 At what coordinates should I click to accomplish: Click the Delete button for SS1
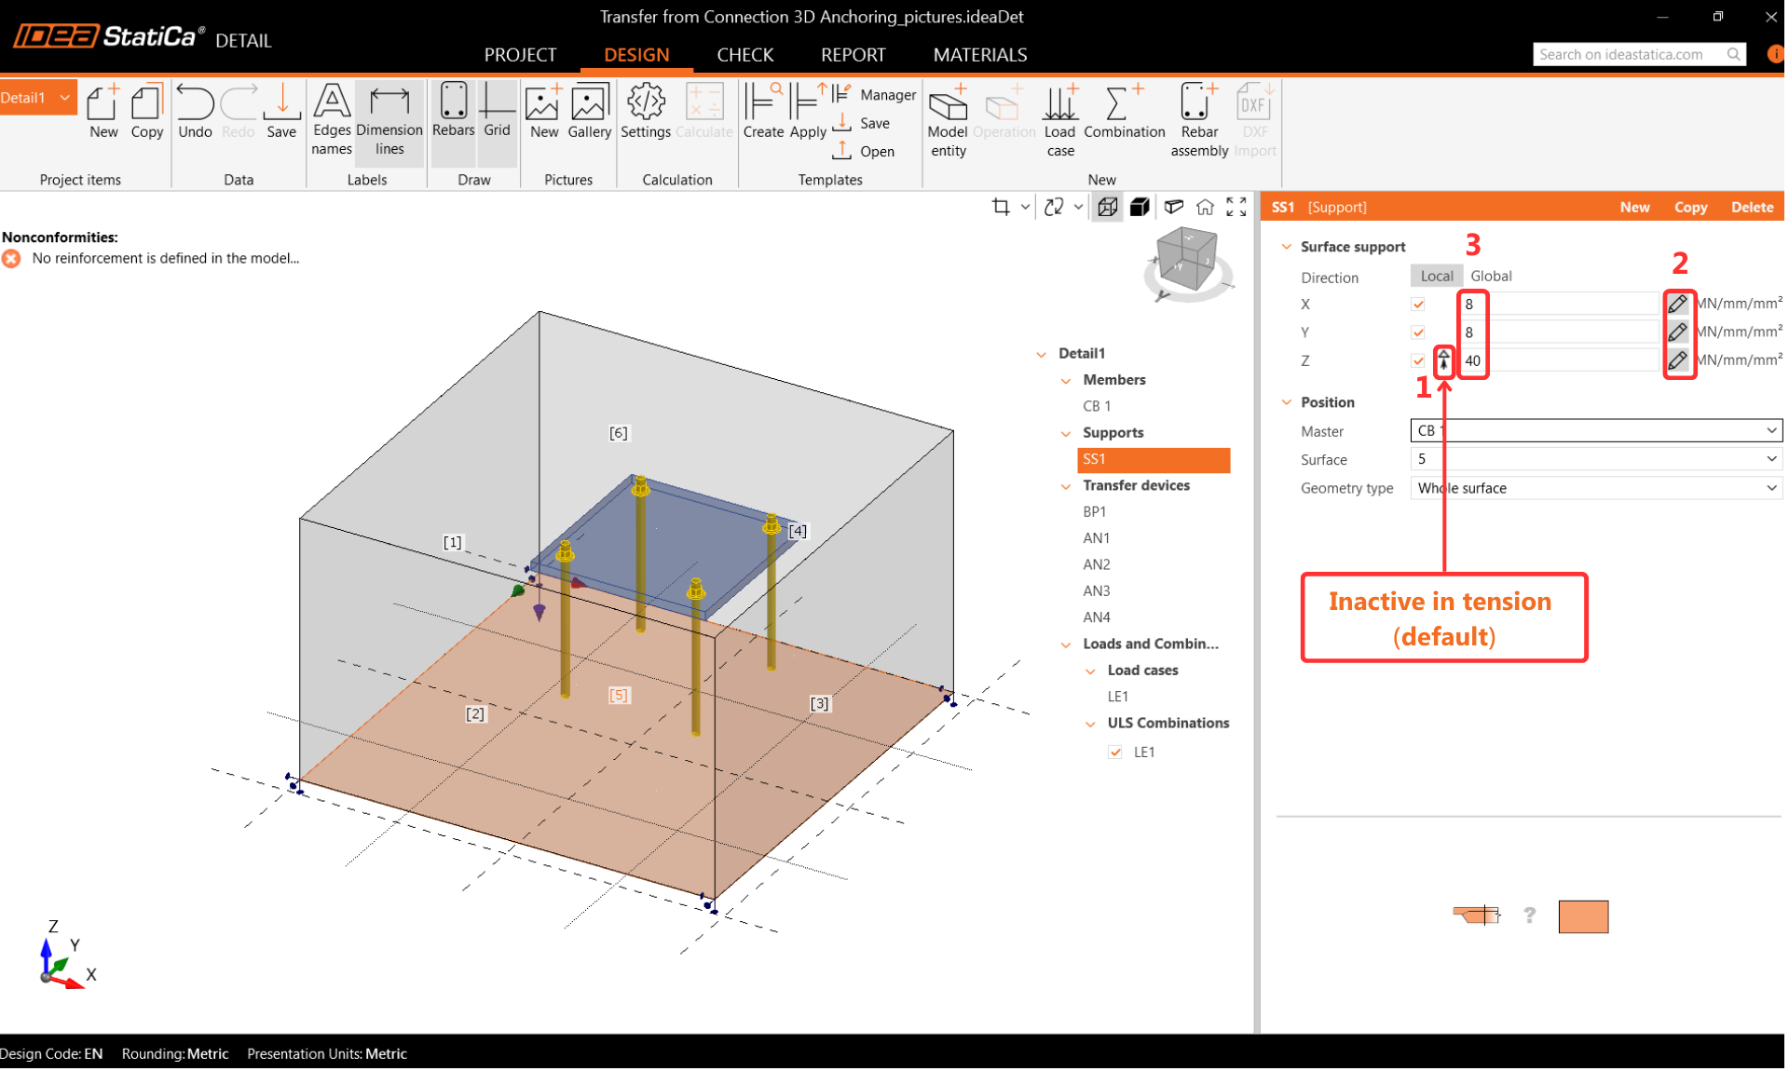click(x=1751, y=207)
